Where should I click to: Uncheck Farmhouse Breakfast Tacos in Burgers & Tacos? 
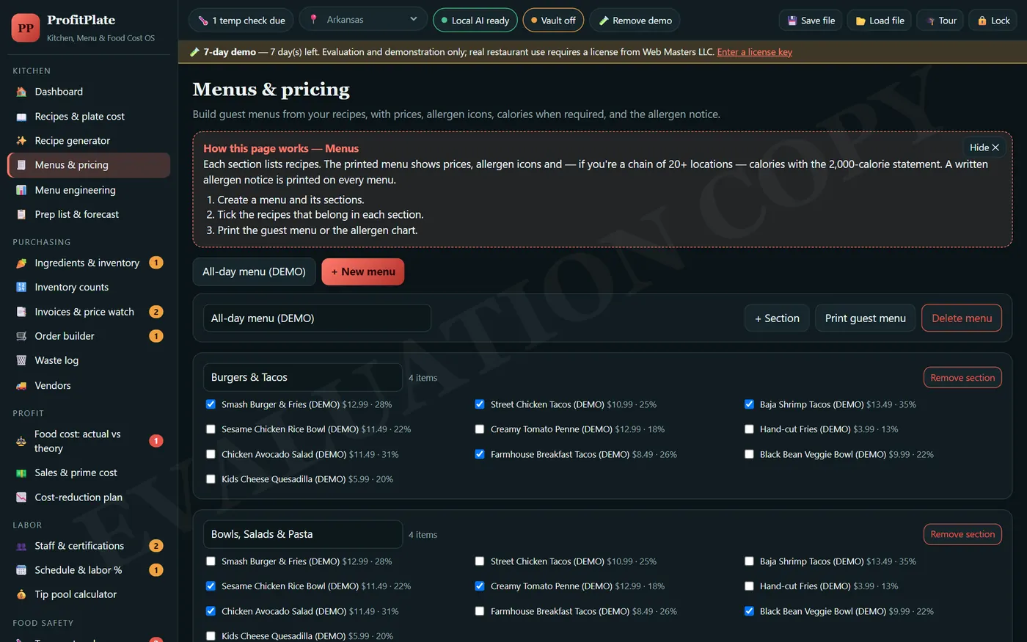(x=480, y=454)
